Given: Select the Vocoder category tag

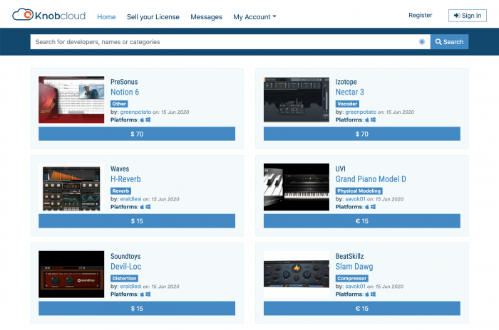Looking at the screenshot, I should [x=347, y=104].
